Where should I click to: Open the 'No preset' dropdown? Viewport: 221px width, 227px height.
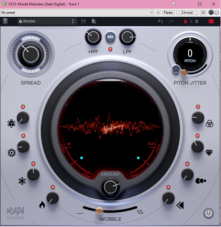[77, 13]
